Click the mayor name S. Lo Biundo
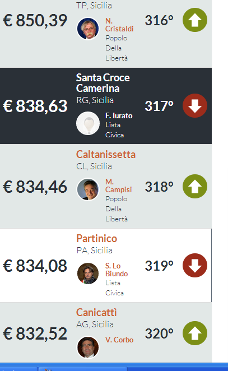The image size is (228, 371). pyautogui.click(x=117, y=270)
